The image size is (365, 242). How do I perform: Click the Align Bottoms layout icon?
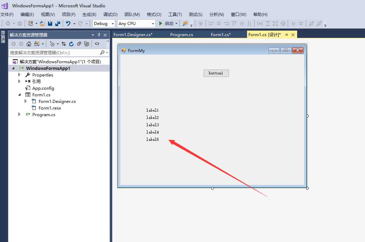[249, 24]
